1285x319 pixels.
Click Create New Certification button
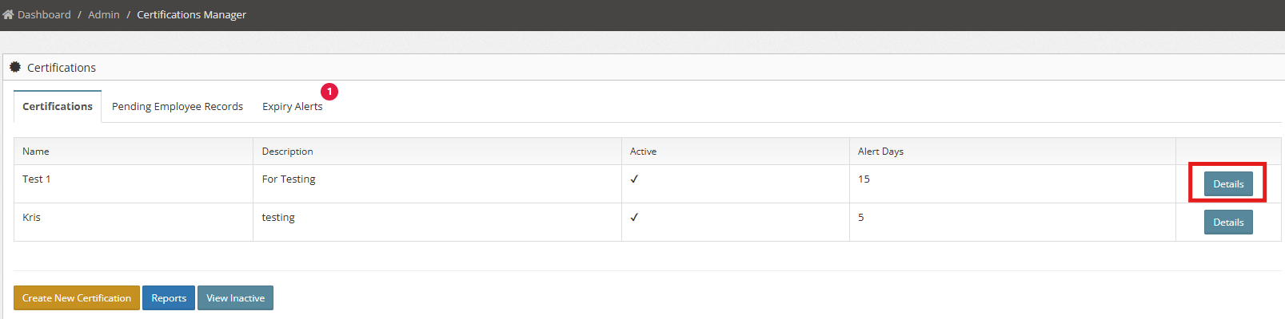pyautogui.click(x=77, y=297)
